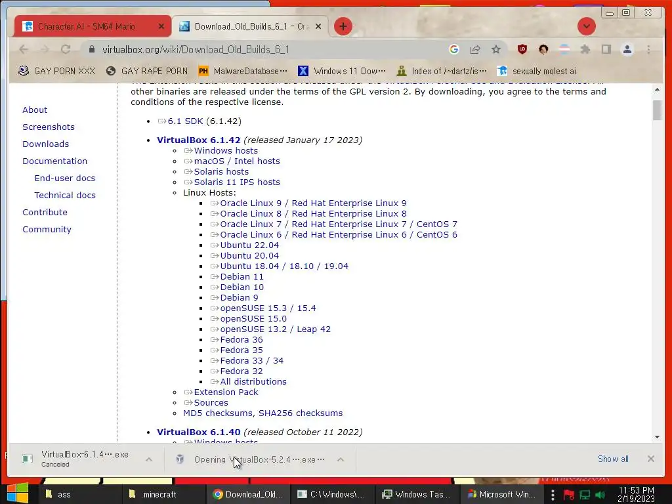Open the SHA256 checksums link
The width and height of the screenshot is (672, 504).
click(301, 413)
